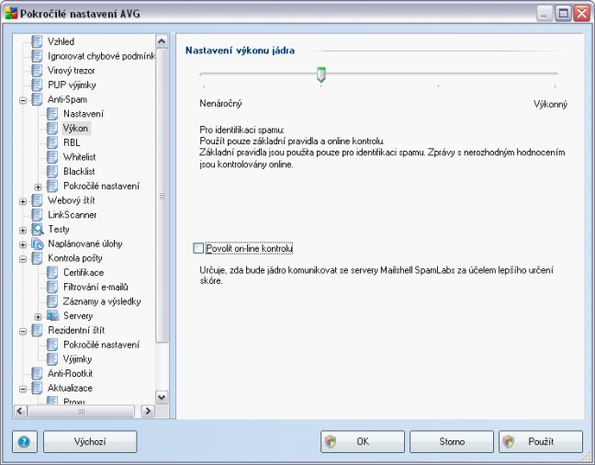Image resolution: width=595 pixels, height=465 pixels.
Task: Click the engine performance slider handle
Action: [x=321, y=74]
